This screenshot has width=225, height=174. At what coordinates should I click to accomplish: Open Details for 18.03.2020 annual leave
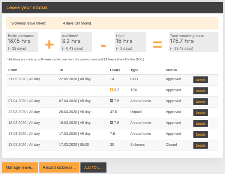[x=200, y=124]
